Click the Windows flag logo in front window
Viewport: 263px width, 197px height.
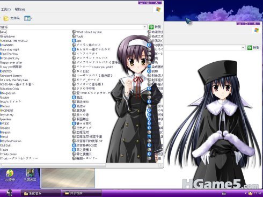[158, 10]
